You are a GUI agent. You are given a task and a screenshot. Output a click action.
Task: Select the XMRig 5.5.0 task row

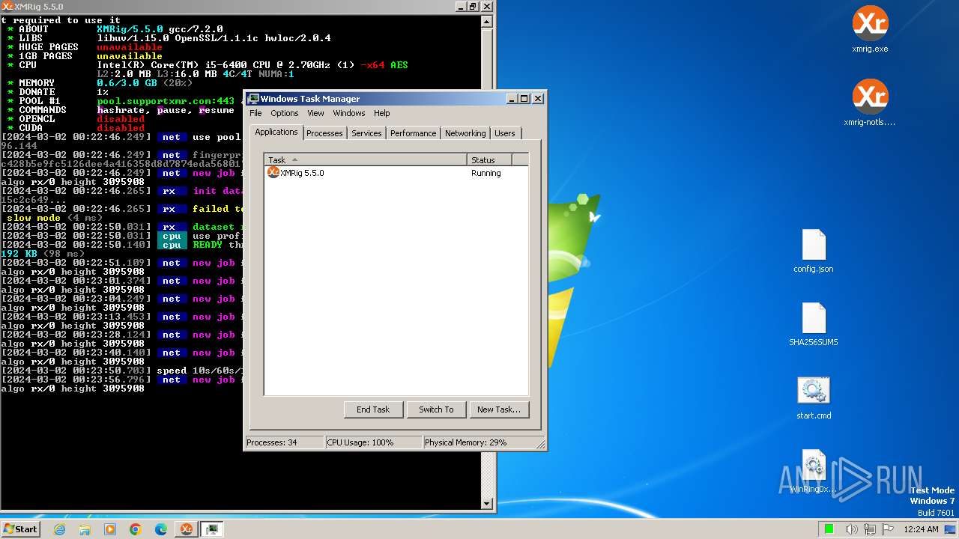(396, 173)
